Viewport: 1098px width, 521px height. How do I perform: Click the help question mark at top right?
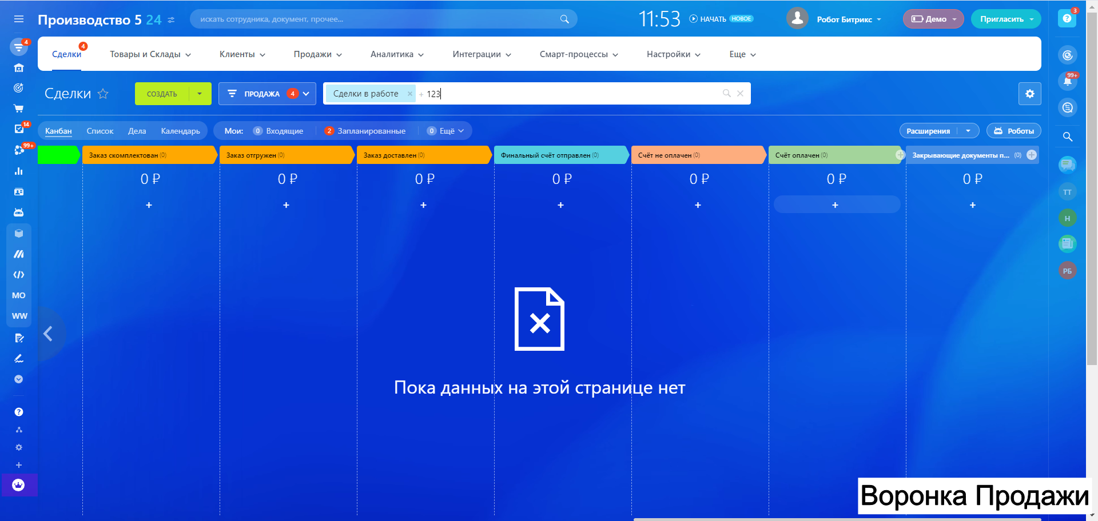point(1067,18)
